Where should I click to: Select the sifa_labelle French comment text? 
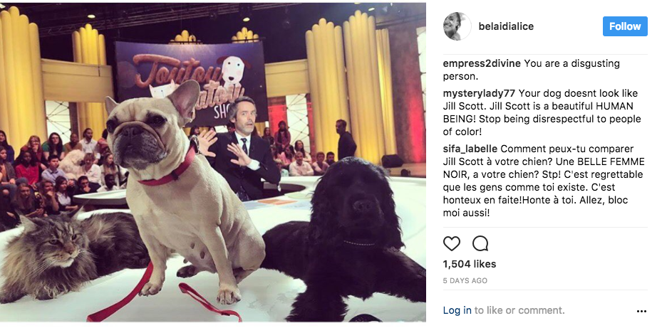pos(544,181)
